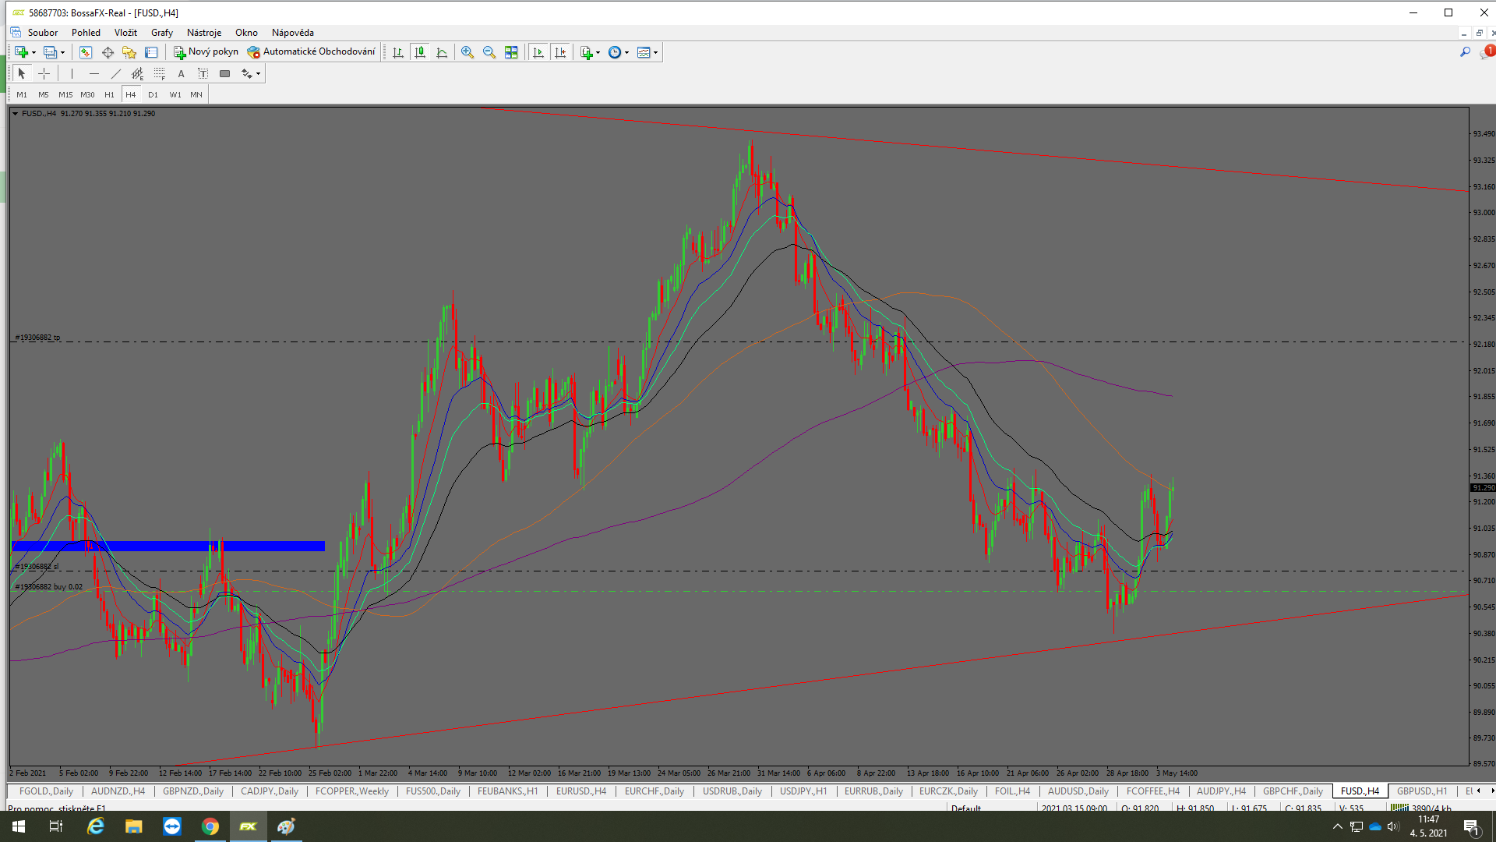
Task: Open the chart Templates icon
Action: 644,52
